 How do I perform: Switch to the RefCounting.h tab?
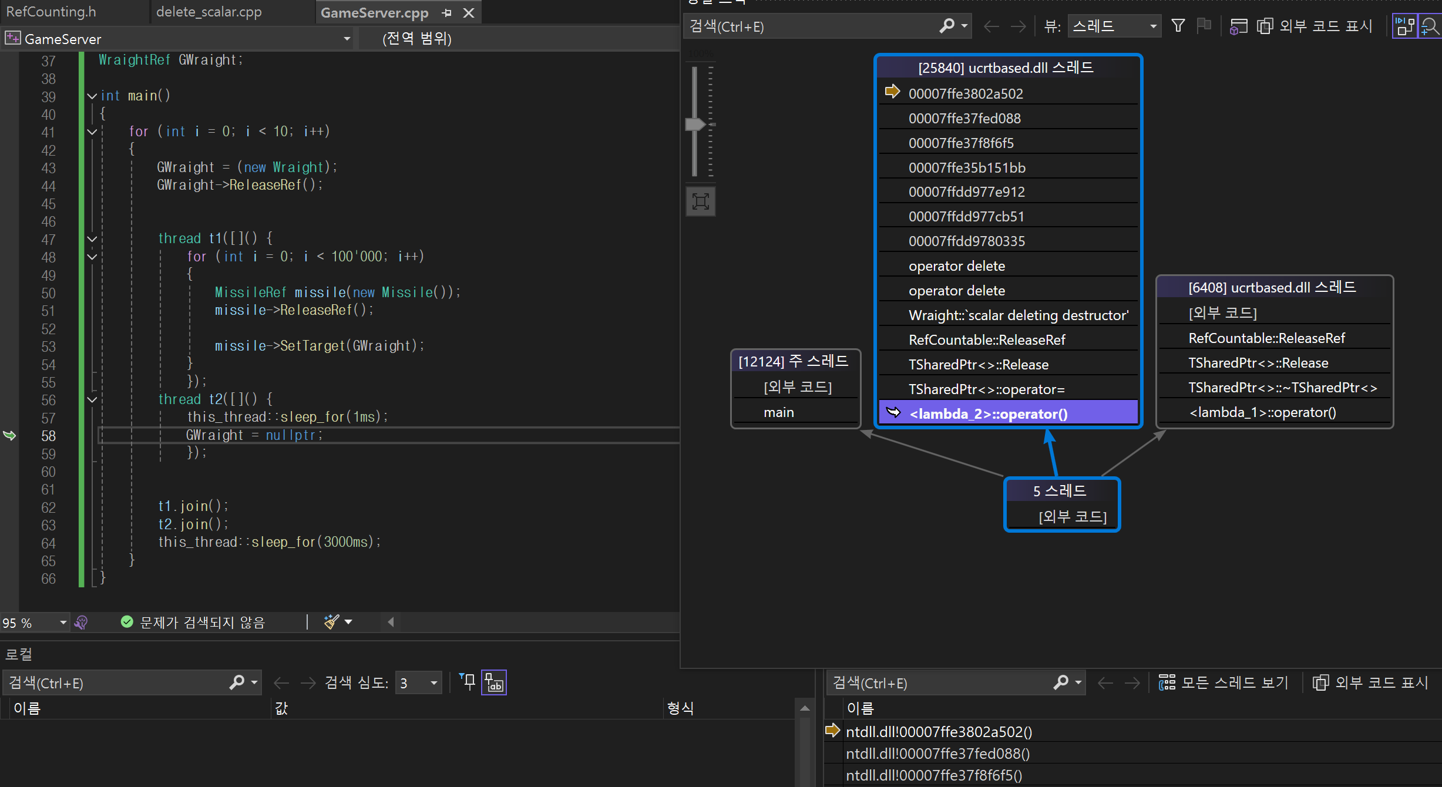coord(51,12)
